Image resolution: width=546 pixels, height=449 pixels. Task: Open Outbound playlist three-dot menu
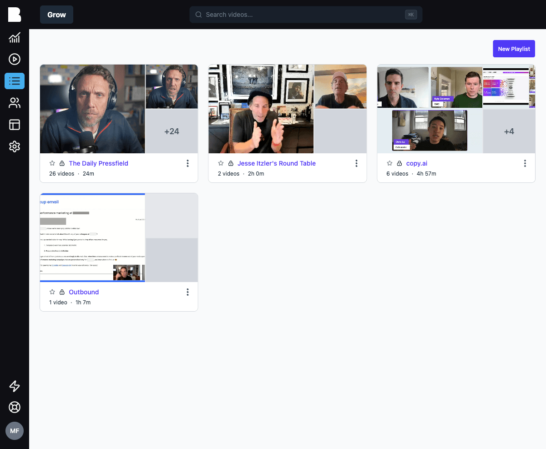pyautogui.click(x=187, y=292)
